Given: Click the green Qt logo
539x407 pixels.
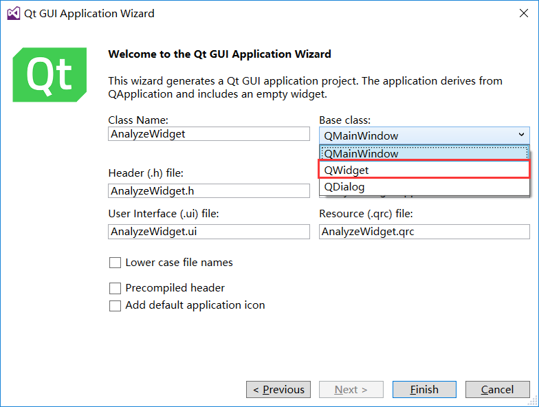Looking at the screenshot, I should (x=49, y=74).
